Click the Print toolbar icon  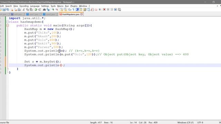pyautogui.click(x=19, y=10)
